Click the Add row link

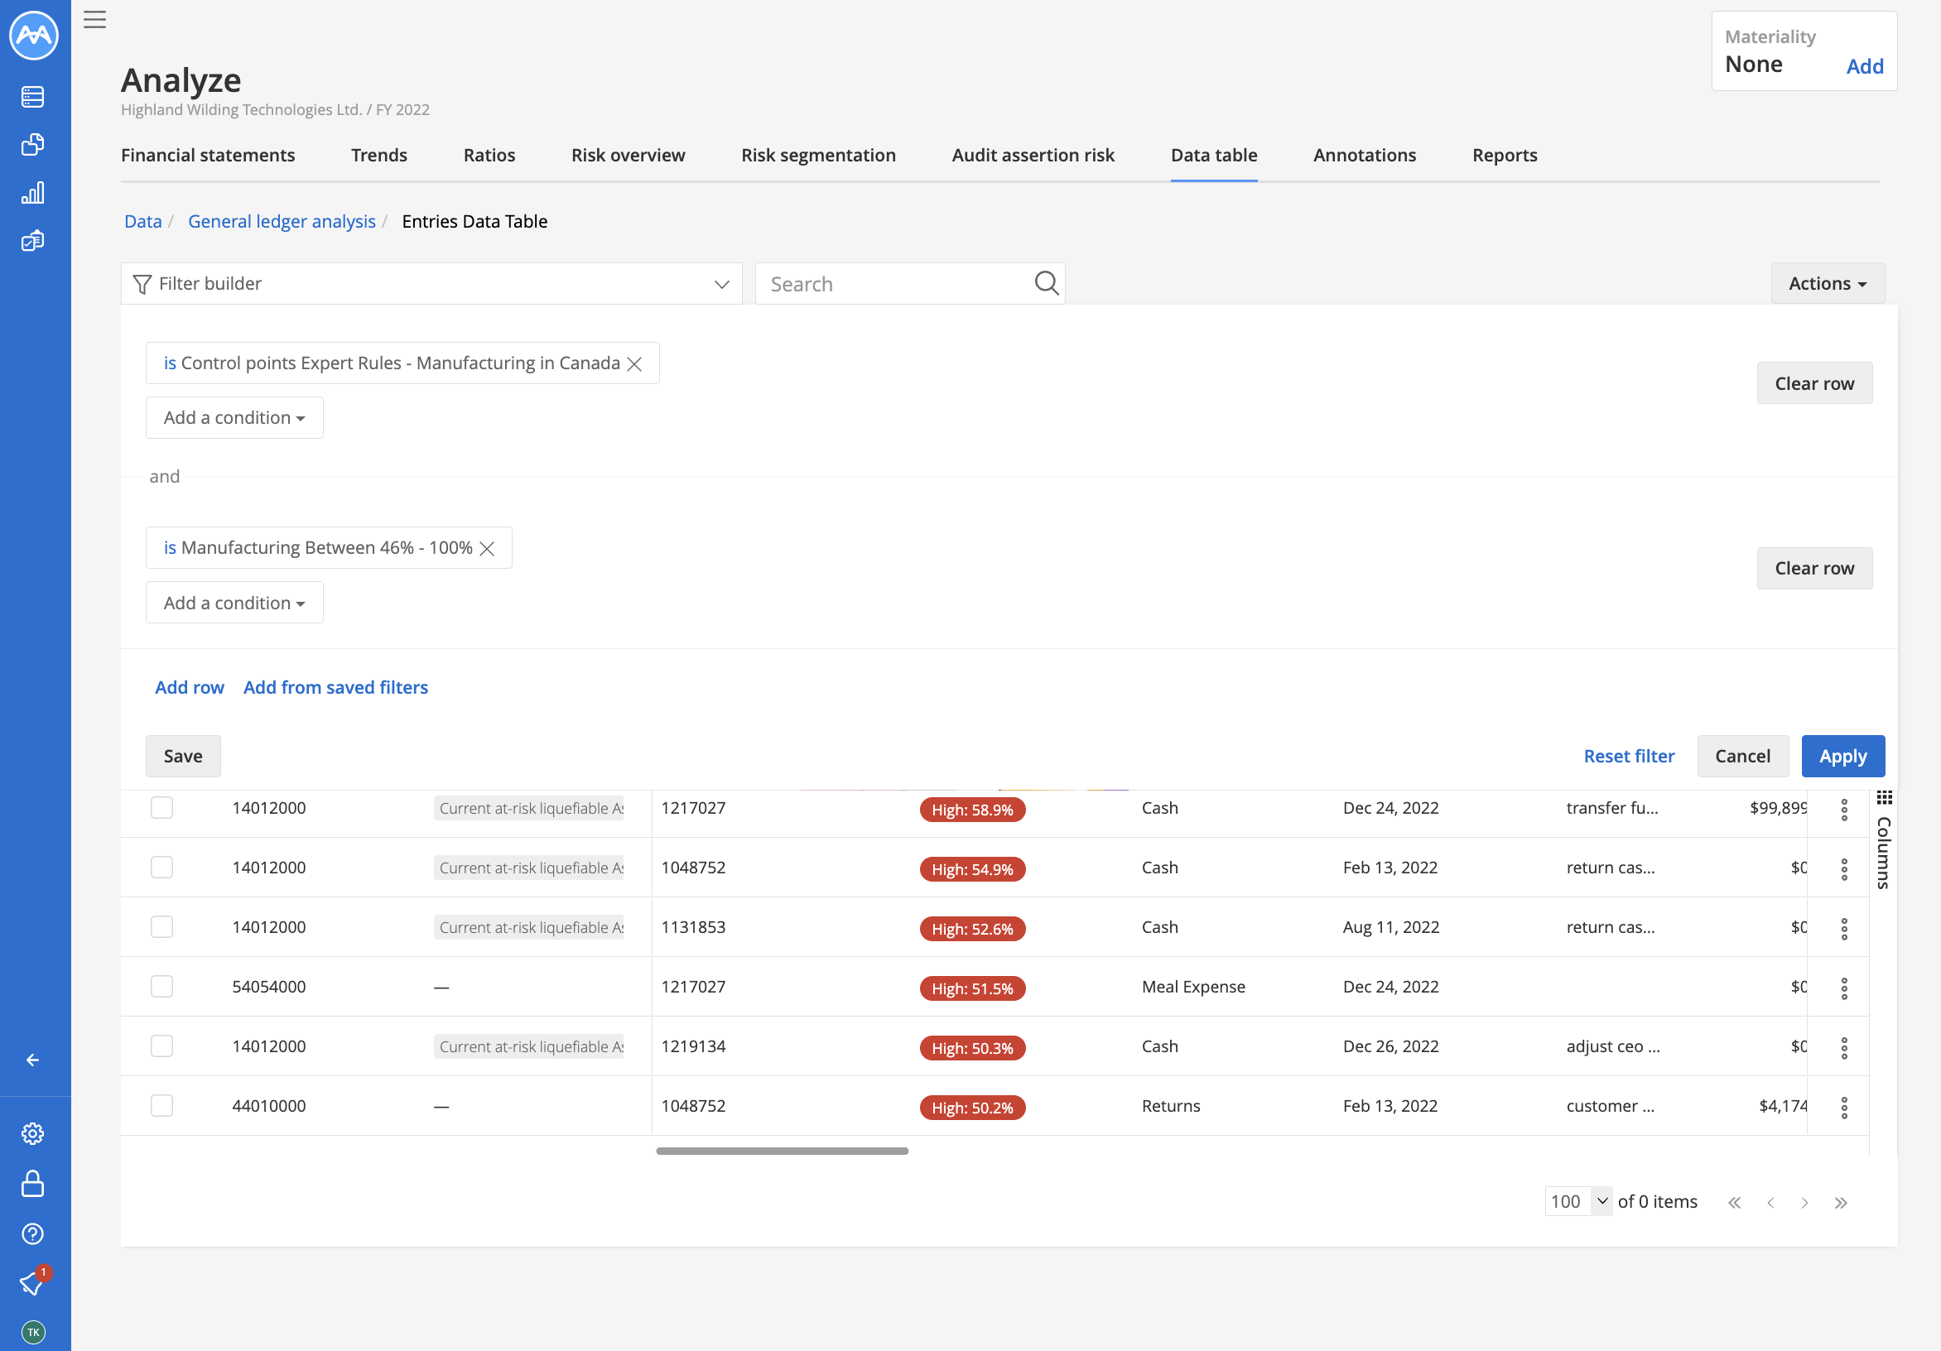pos(190,688)
